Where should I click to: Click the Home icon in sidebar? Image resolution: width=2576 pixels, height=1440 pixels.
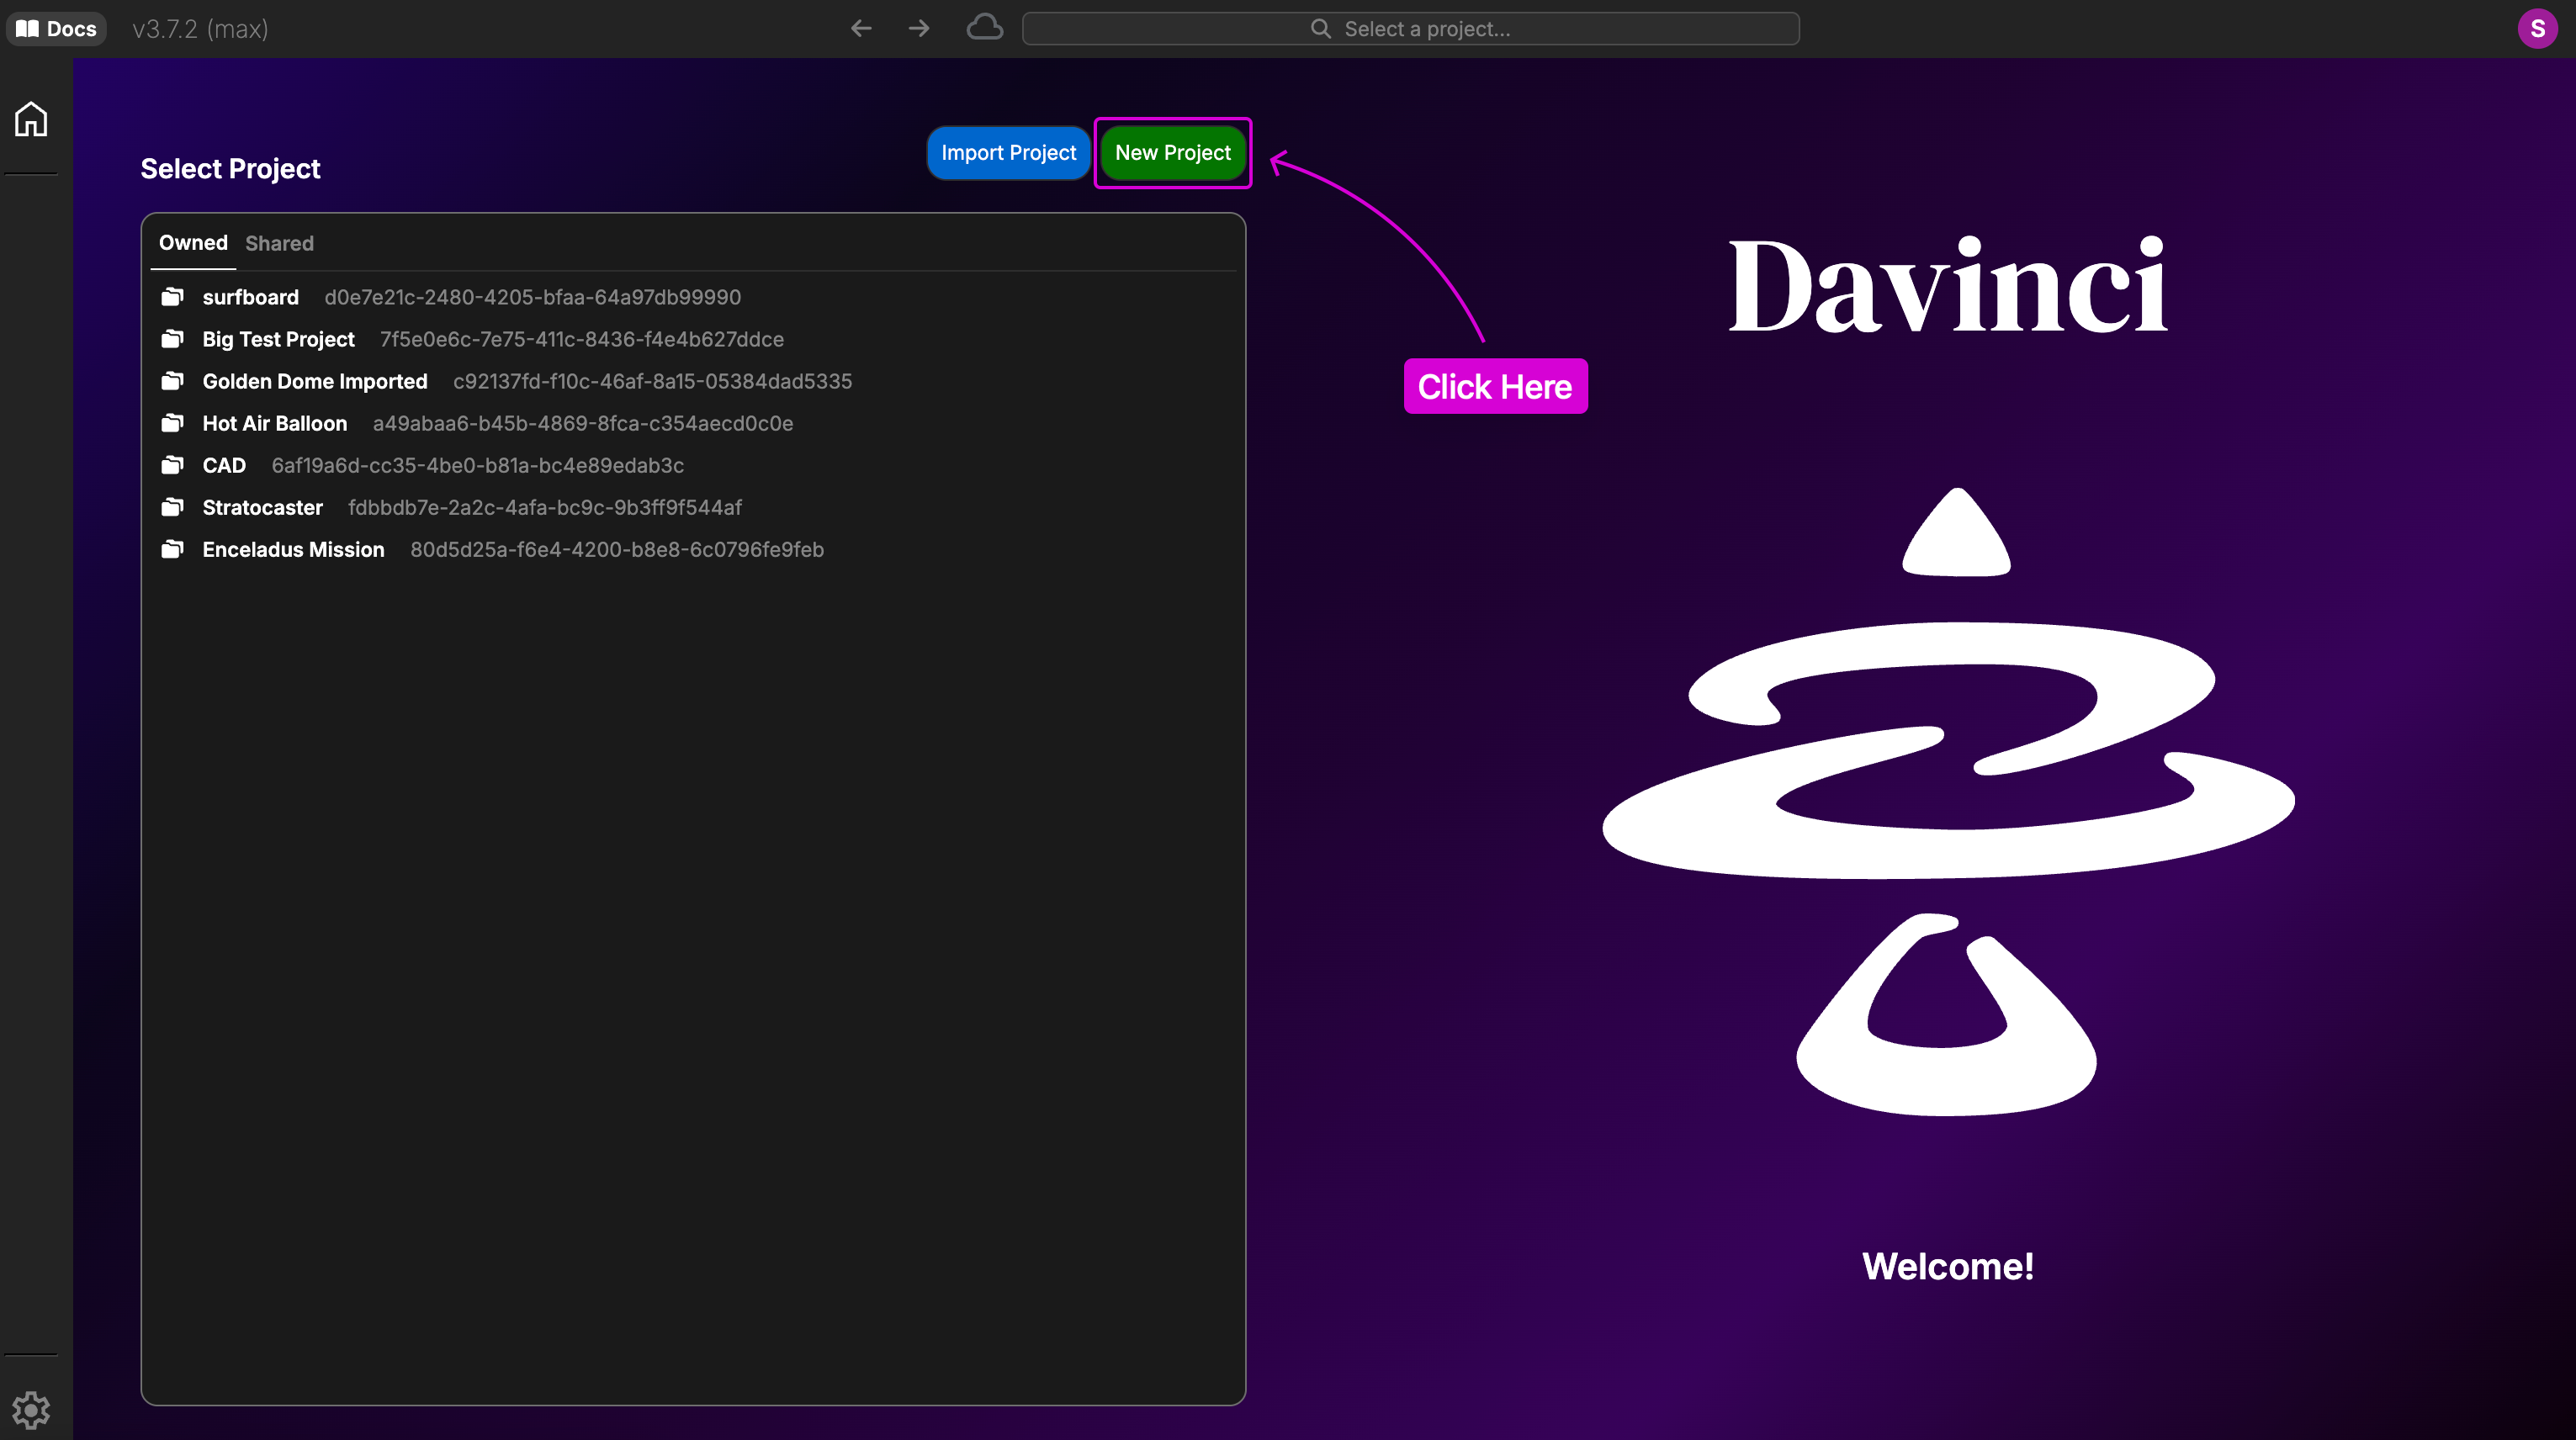tap(31, 119)
